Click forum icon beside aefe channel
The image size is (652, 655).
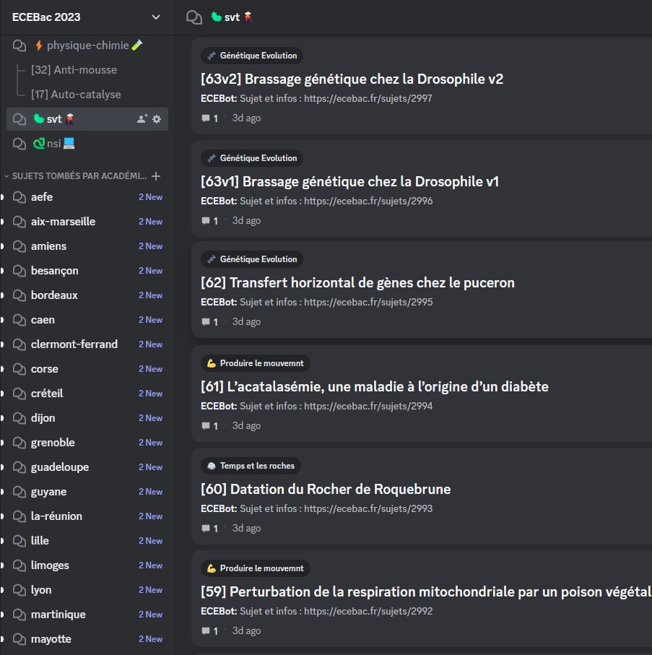point(19,196)
